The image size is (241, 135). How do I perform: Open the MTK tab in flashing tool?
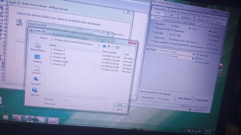(x=158, y=13)
